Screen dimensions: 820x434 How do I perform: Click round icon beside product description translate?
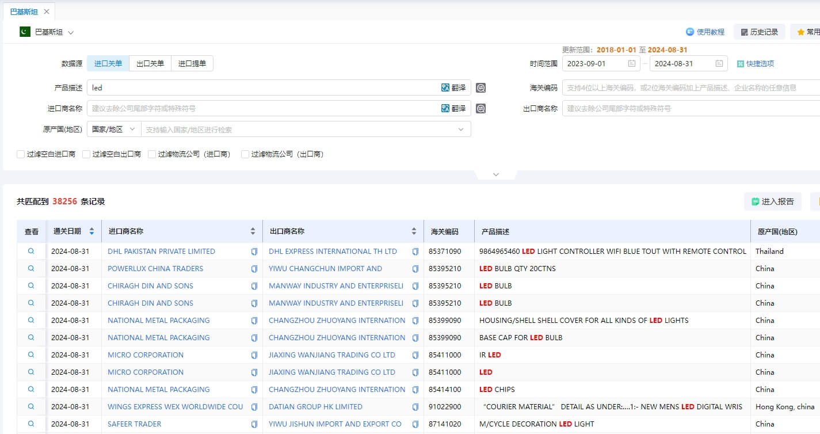[x=480, y=87]
